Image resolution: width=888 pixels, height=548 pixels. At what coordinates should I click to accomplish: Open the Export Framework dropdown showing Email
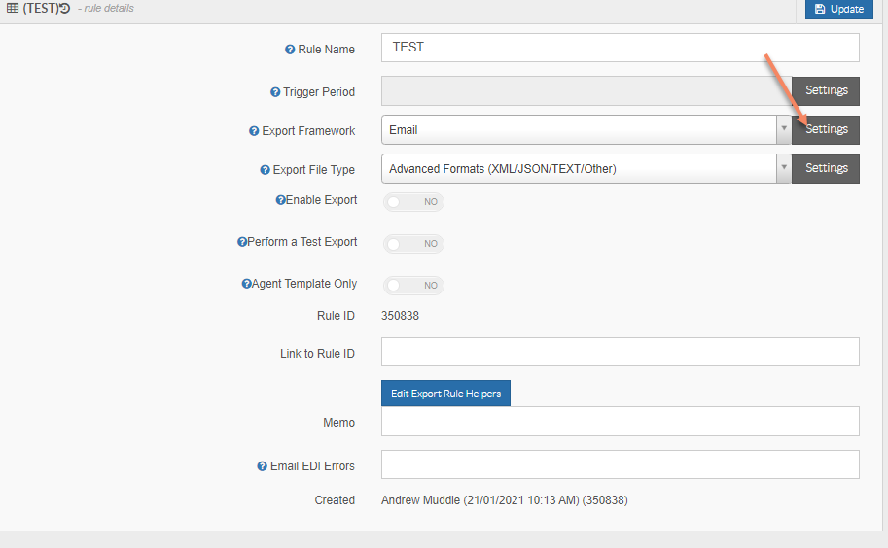(x=586, y=129)
